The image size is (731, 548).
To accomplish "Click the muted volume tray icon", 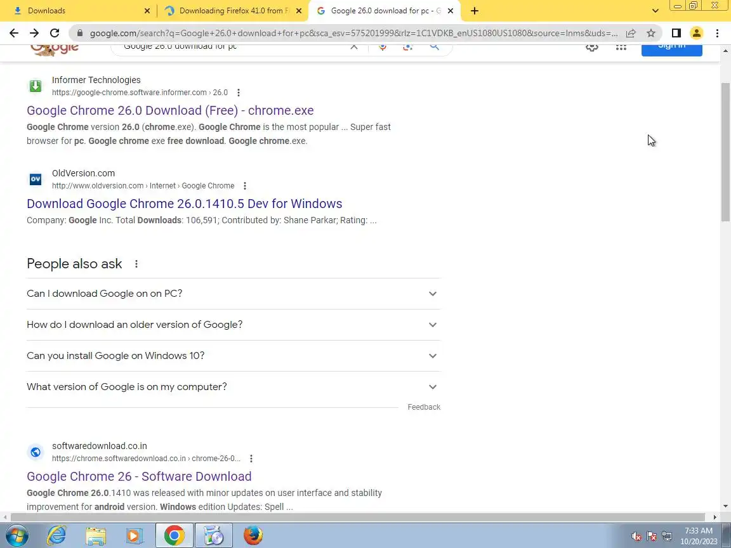I will (636, 537).
